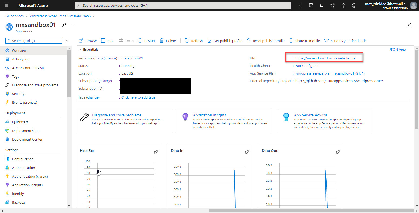Screen dimensions: 419x213
Task: Open Application Insights card
Action: [x=224, y=120]
